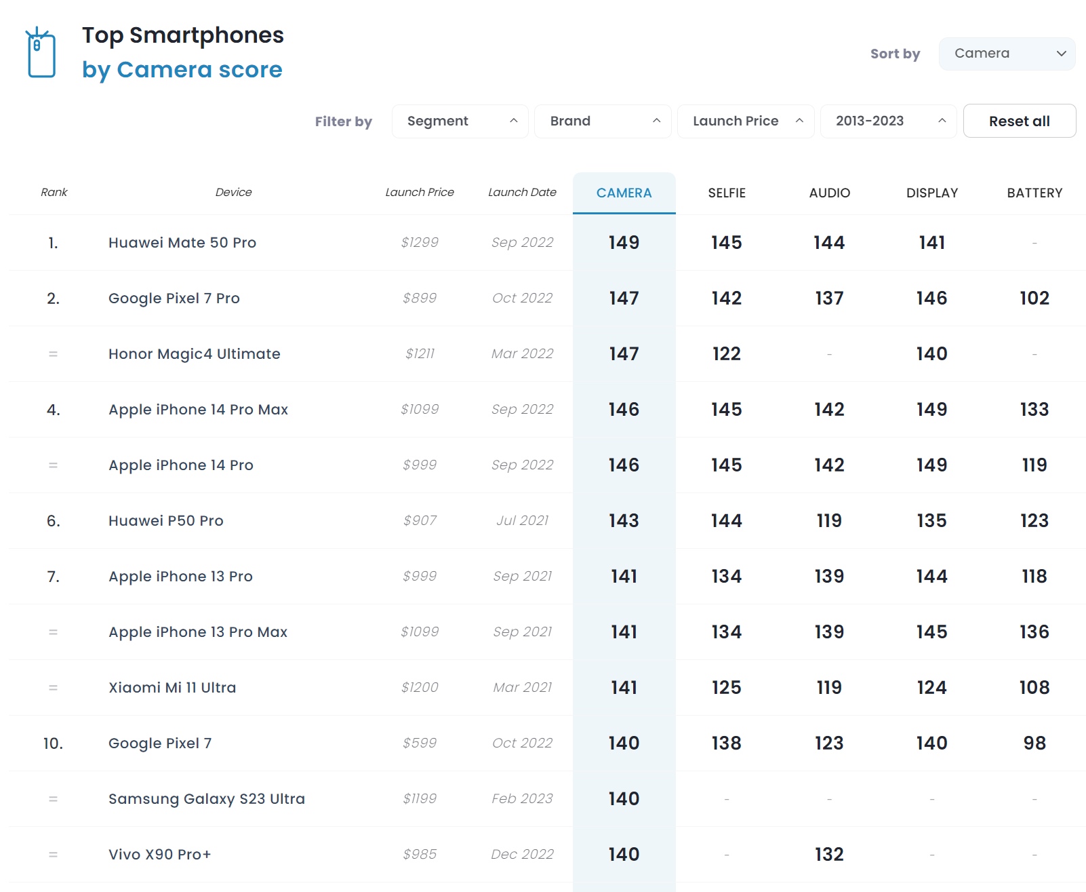Expand the Segment filter
Screen dimensions: 1086x892
460,121
